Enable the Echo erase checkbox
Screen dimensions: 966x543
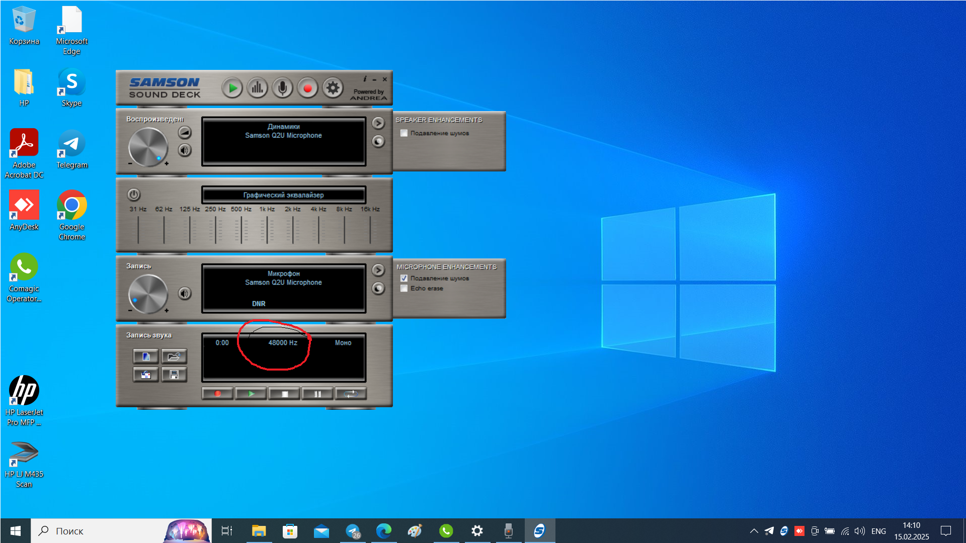point(404,288)
